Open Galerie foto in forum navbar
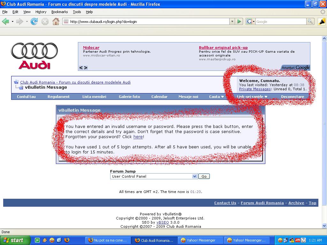The width and height of the screenshot is (327, 245). pos(129,97)
